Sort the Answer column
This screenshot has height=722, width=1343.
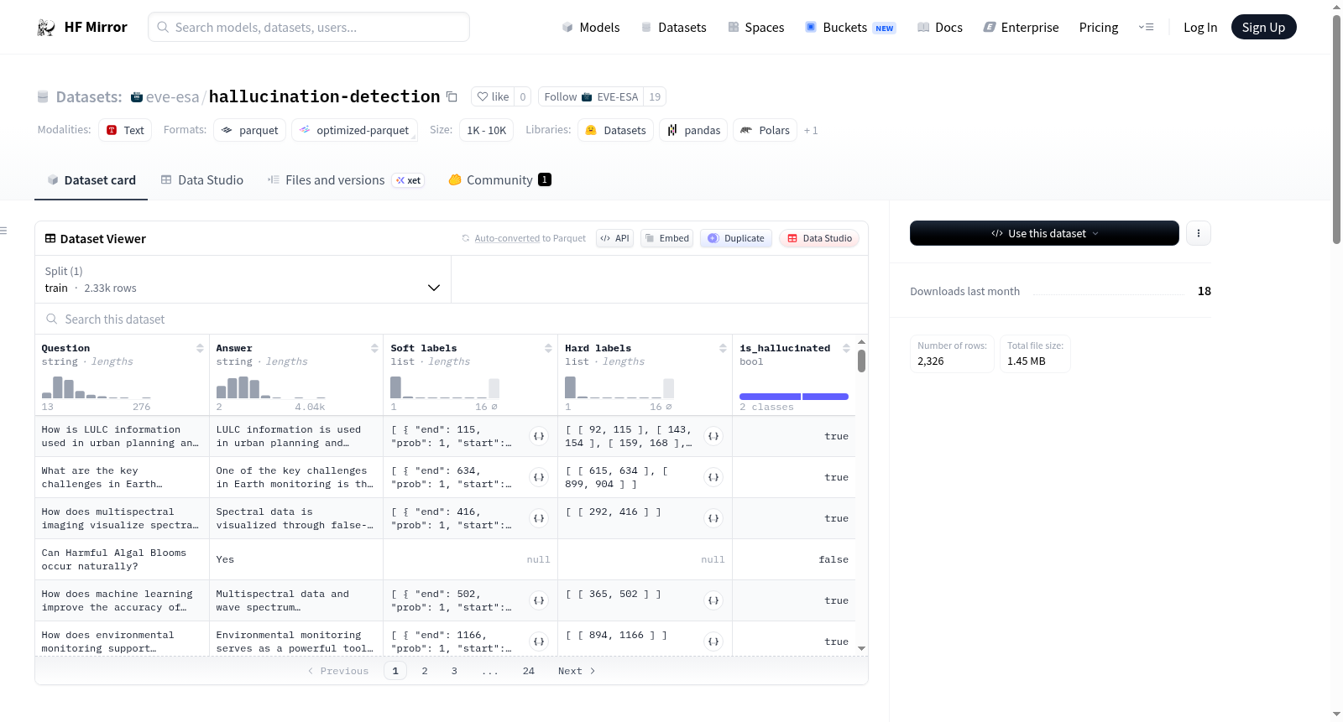click(x=374, y=348)
